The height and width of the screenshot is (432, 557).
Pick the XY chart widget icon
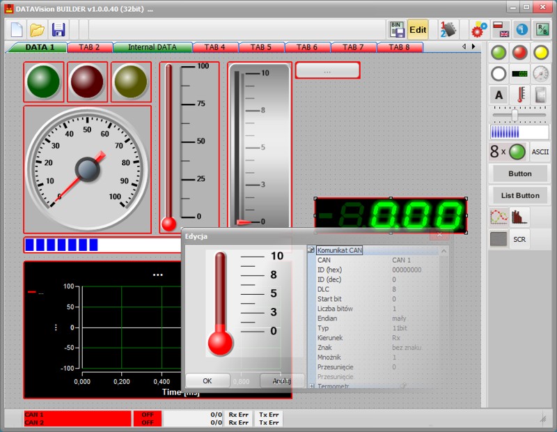click(499, 217)
